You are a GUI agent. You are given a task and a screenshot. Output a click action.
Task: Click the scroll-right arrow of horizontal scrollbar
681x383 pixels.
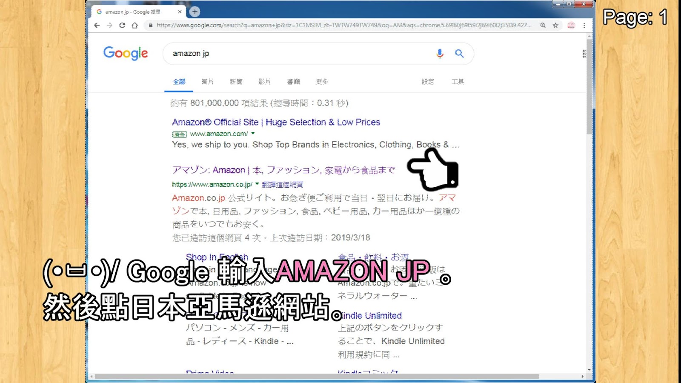[583, 377]
